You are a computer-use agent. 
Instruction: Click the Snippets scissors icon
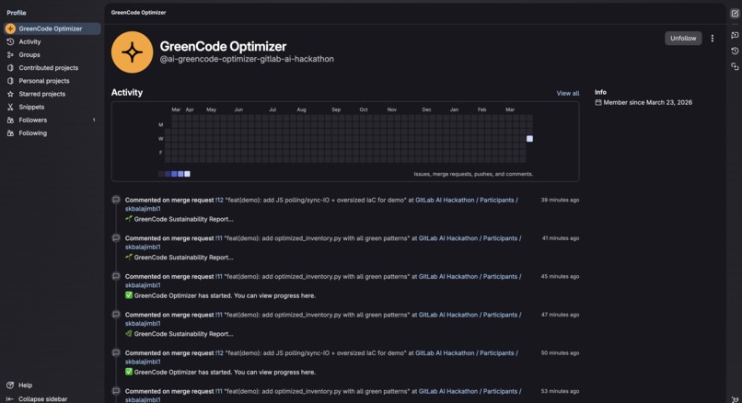[10, 107]
